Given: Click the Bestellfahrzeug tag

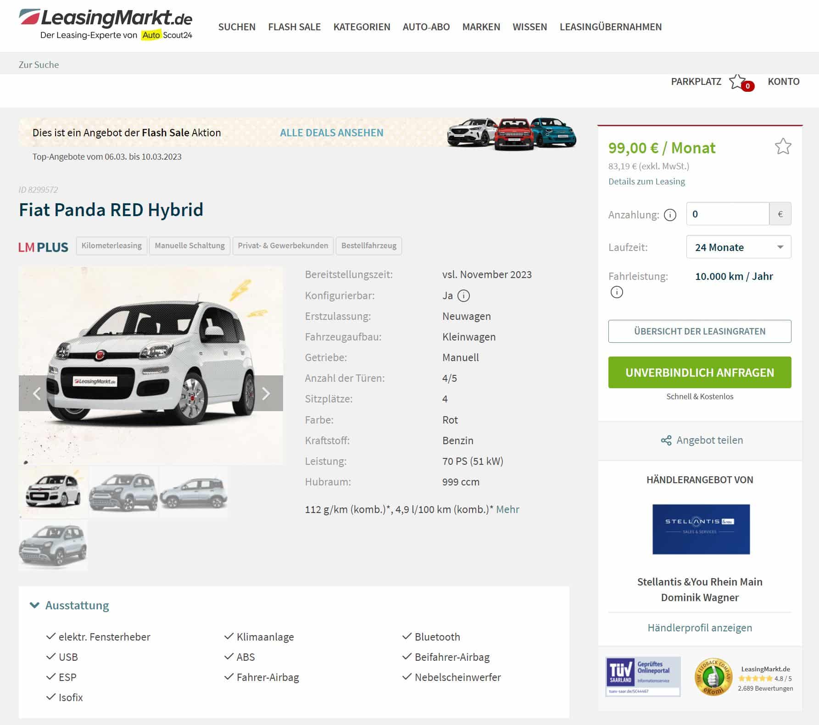Looking at the screenshot, I should (x=369, y=245).
